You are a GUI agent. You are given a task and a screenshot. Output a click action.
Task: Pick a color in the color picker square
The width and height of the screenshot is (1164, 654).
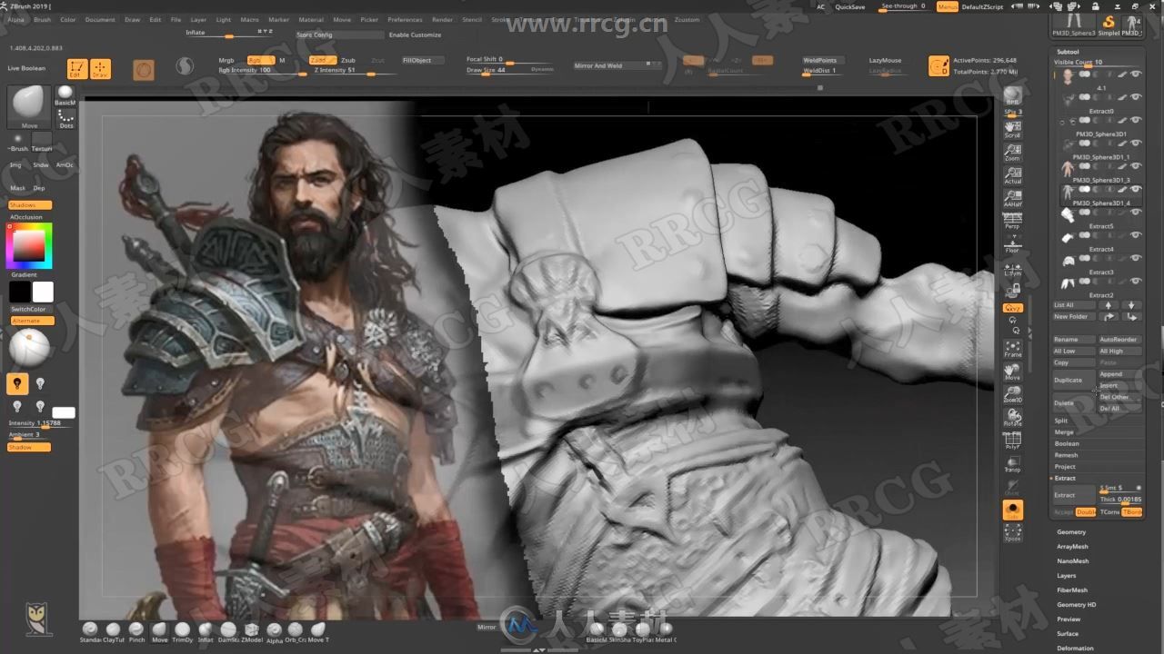pyautogui.click(x=29, y=245)
